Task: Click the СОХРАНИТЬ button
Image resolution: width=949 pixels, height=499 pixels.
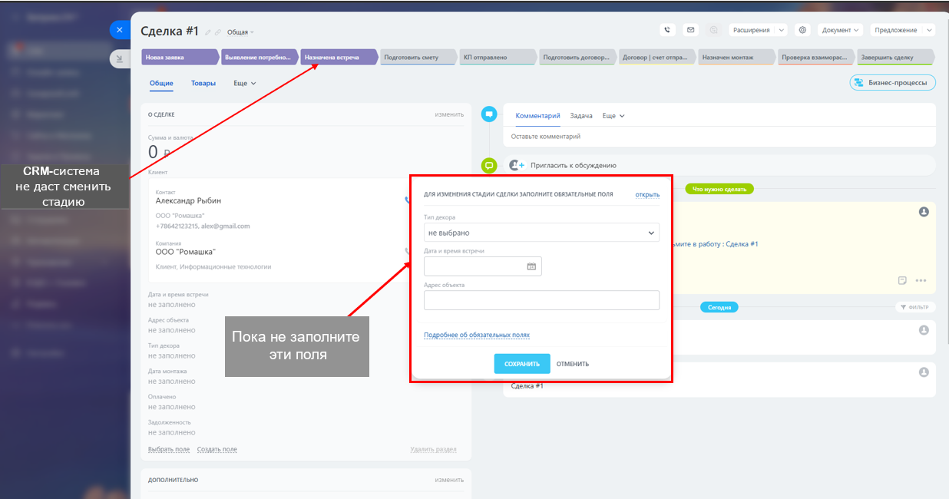Action: point(522,364)
